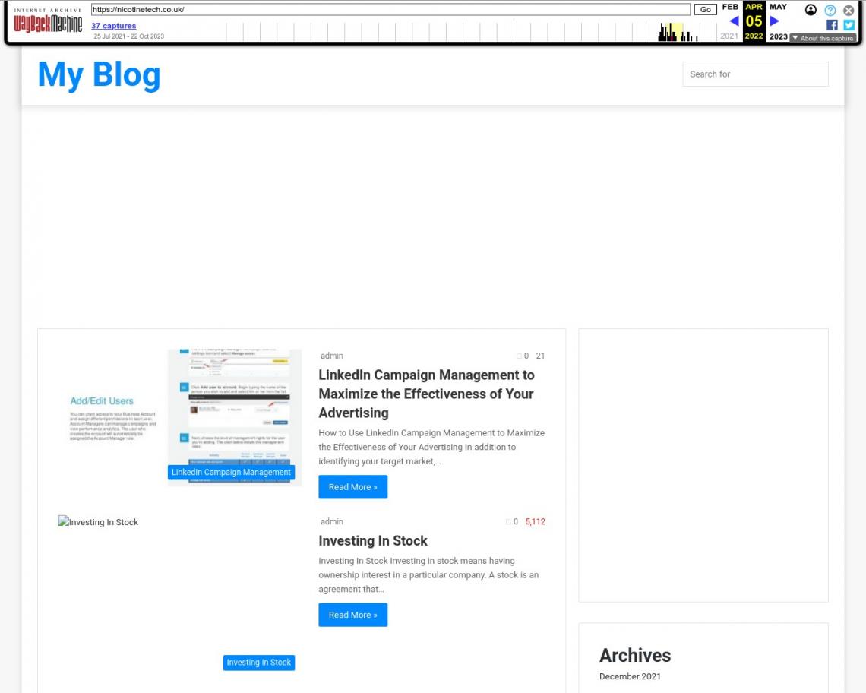Click the Wayback Machine logo
The width and height of the screenshot is (866, 693).
point(48,22)
